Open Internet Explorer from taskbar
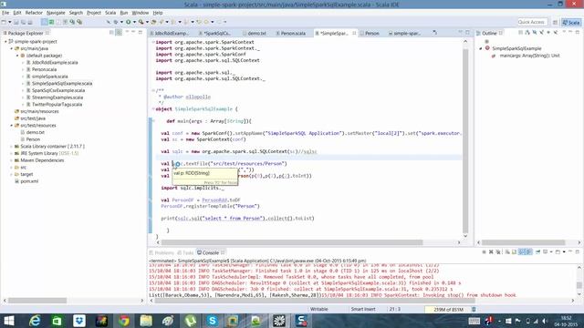The height and width of the screenshot is (328, 584). click(35, 321)
